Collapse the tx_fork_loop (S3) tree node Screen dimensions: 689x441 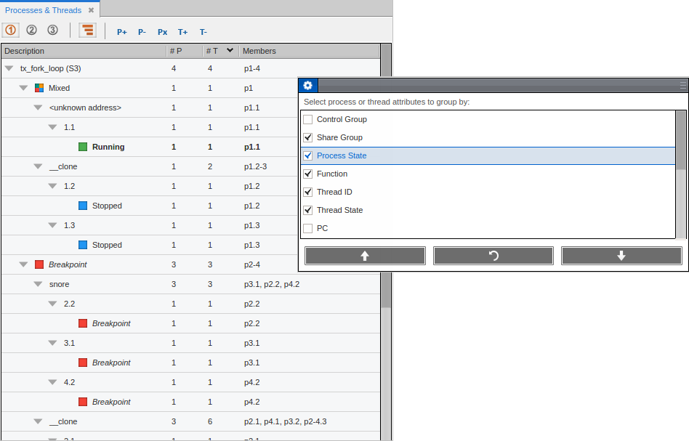pos(9,68)
